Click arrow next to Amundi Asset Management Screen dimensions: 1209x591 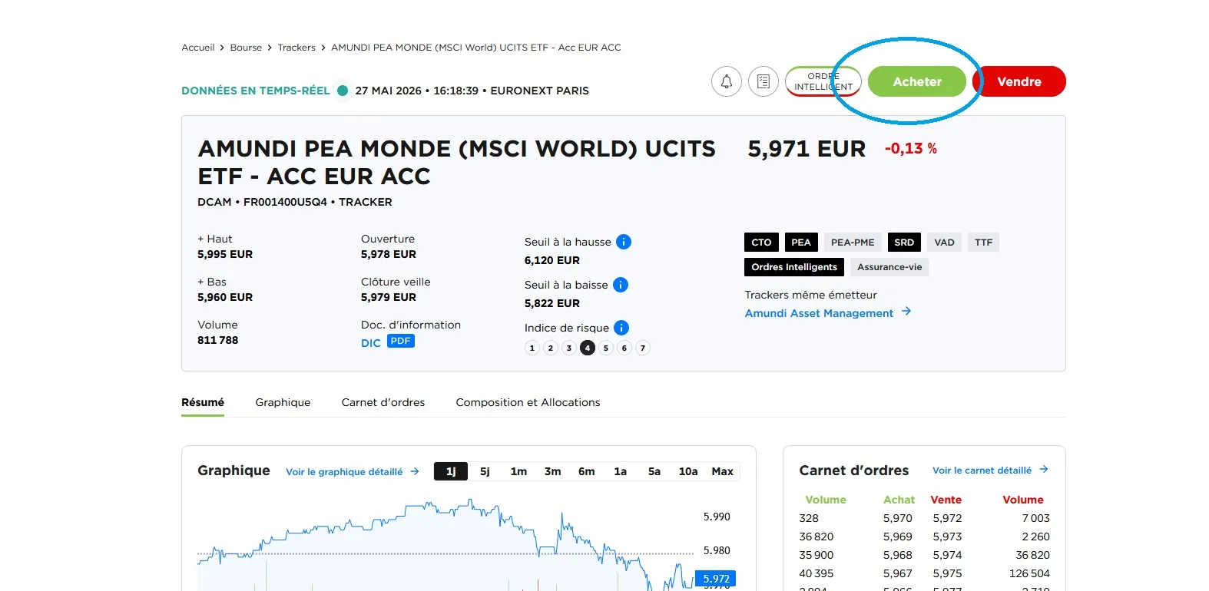coord(906,311)
